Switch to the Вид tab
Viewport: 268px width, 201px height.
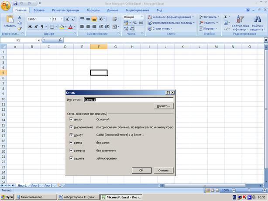click(x=159, y=10)
